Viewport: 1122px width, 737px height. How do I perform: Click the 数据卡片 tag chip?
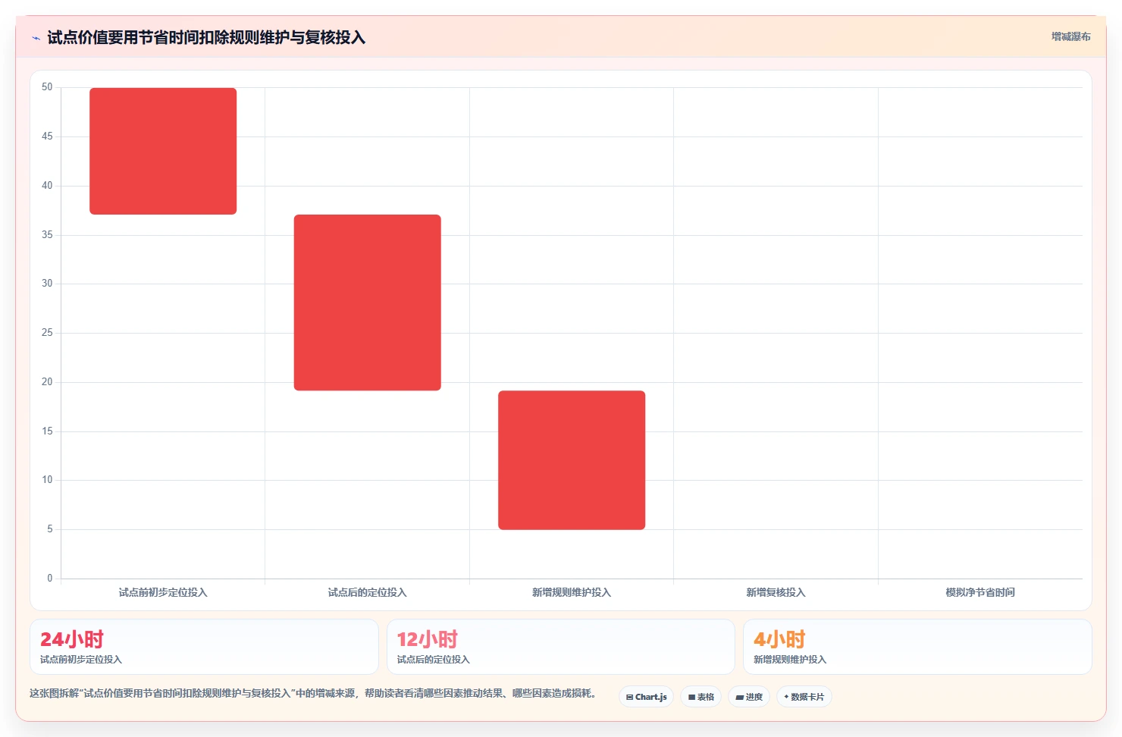coord(804,697)
